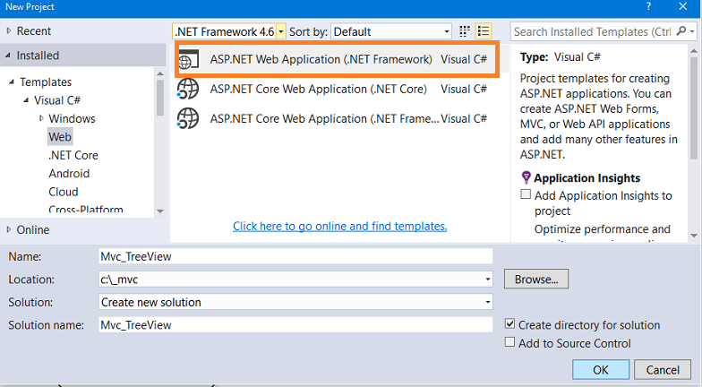Select ASP.NET Web Application (.NET Framework) template icon
The width and height of the screenshot is (702, 387).
(x=188, y=59)
